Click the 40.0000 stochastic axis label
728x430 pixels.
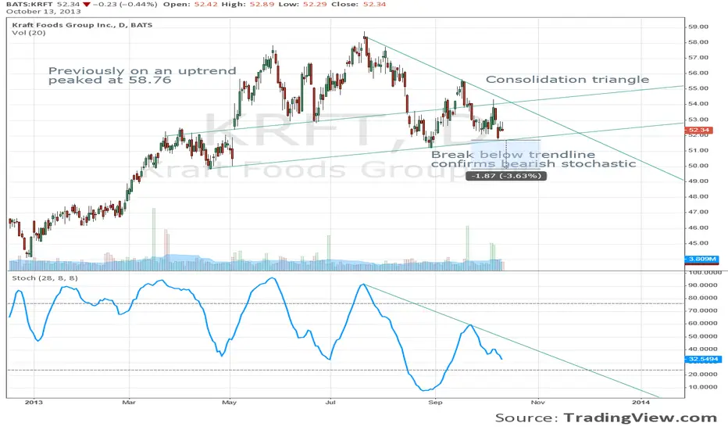click(703, 349)
